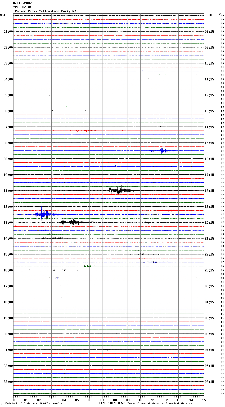Click the 08:15 UTC time label
This screenshot has height=407, width=225.
209,32
